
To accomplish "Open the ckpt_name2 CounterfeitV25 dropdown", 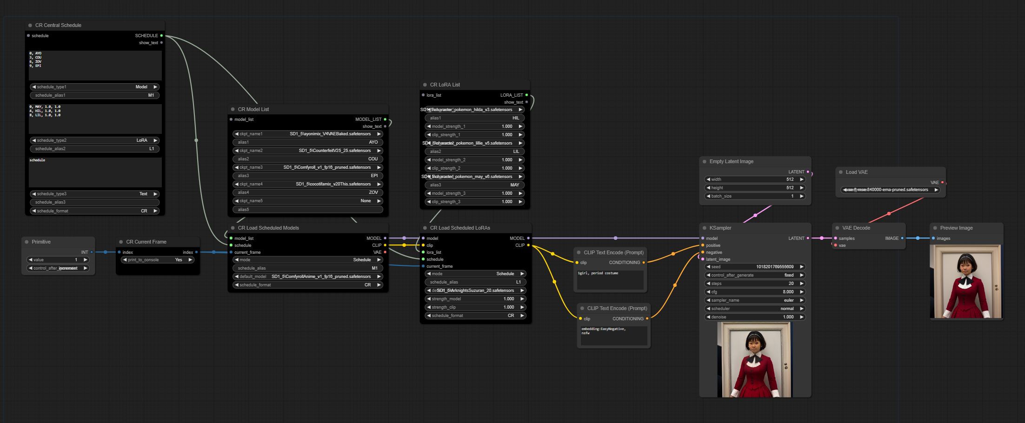I will 308,151.
